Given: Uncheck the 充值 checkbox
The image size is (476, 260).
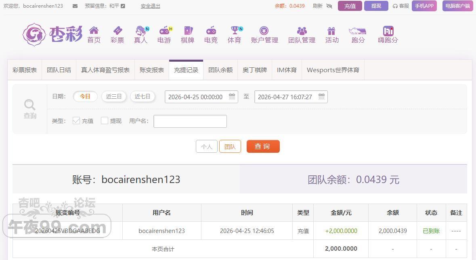Looking at the screenshot, I should (x=76, y=121).
